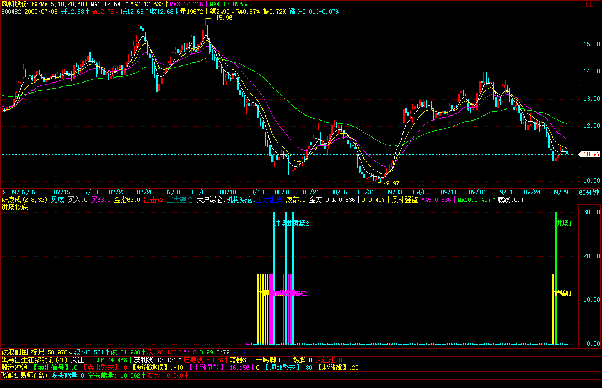Select stock code 600482
Viewport: 602px width, 388px height.
coord(11,12)
